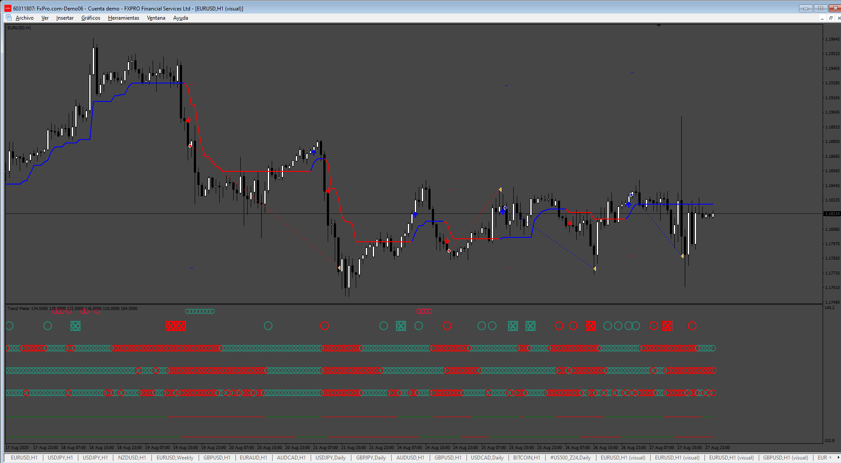Open the Insertar menu
This screenshot has width=841, height=463.
65,18
